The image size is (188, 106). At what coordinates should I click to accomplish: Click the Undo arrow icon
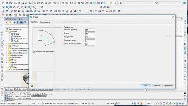55,3
